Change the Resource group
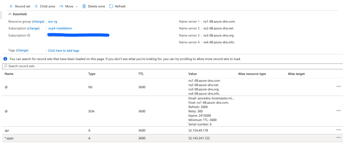The image size is (343, 143). [38, 21]
